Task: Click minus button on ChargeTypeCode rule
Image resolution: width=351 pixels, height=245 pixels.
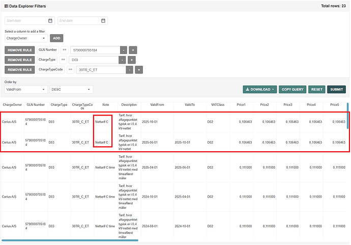Action: coord(130,70)
